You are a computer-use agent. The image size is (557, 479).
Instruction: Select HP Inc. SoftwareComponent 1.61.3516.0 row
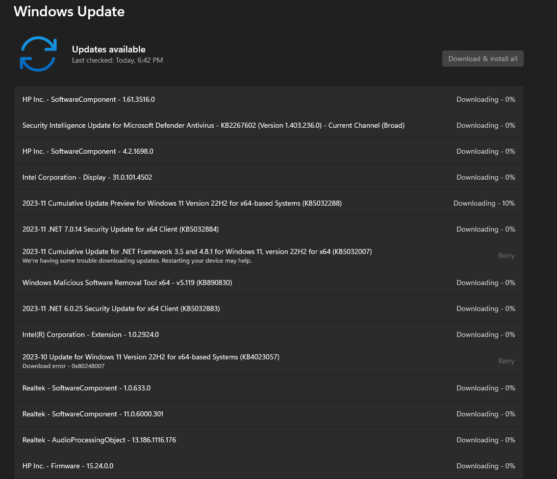point(268,99)
